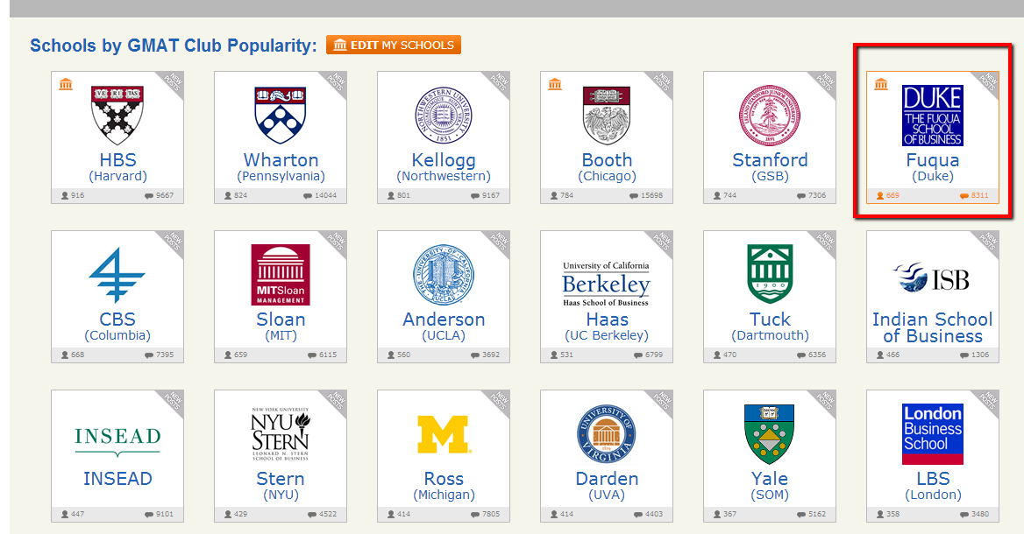Image resolution: width=1024 pixels, height=534 pixels.
Task: Open the INSEAD school name link
Action: tap(117, 479)
